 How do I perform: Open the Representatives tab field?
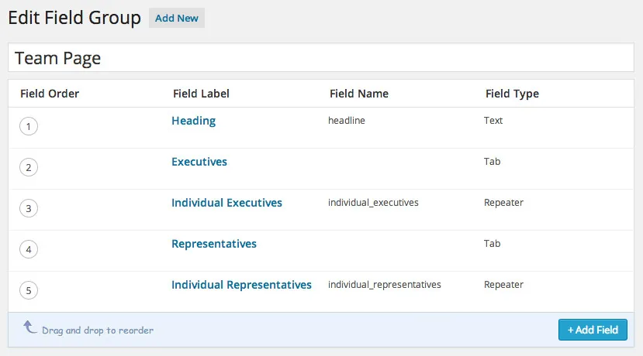pyautogui.click(x=214, y=244)
